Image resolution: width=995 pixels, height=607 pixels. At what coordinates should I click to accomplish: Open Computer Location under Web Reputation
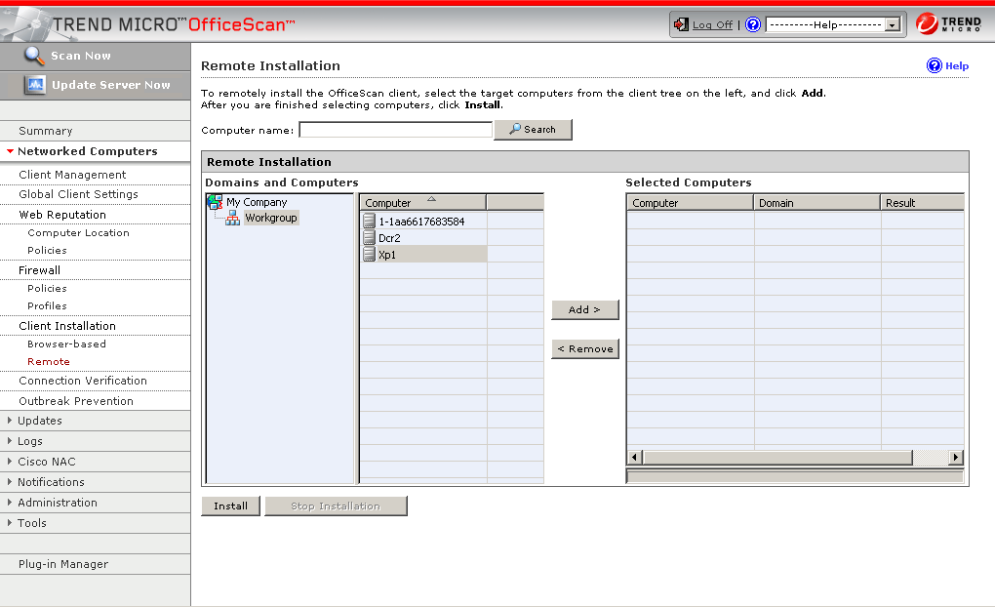coord(78,233)
